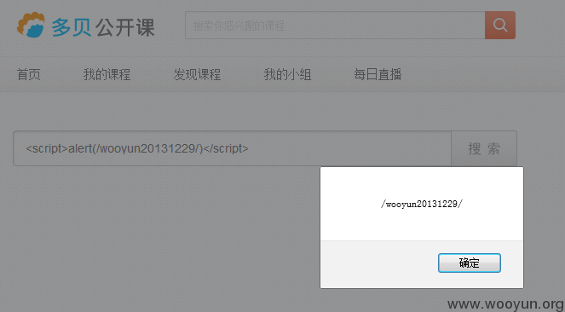This screenshot has width=565, height=312.
Task: Go to 我的课程
Action: coord(107,74)
